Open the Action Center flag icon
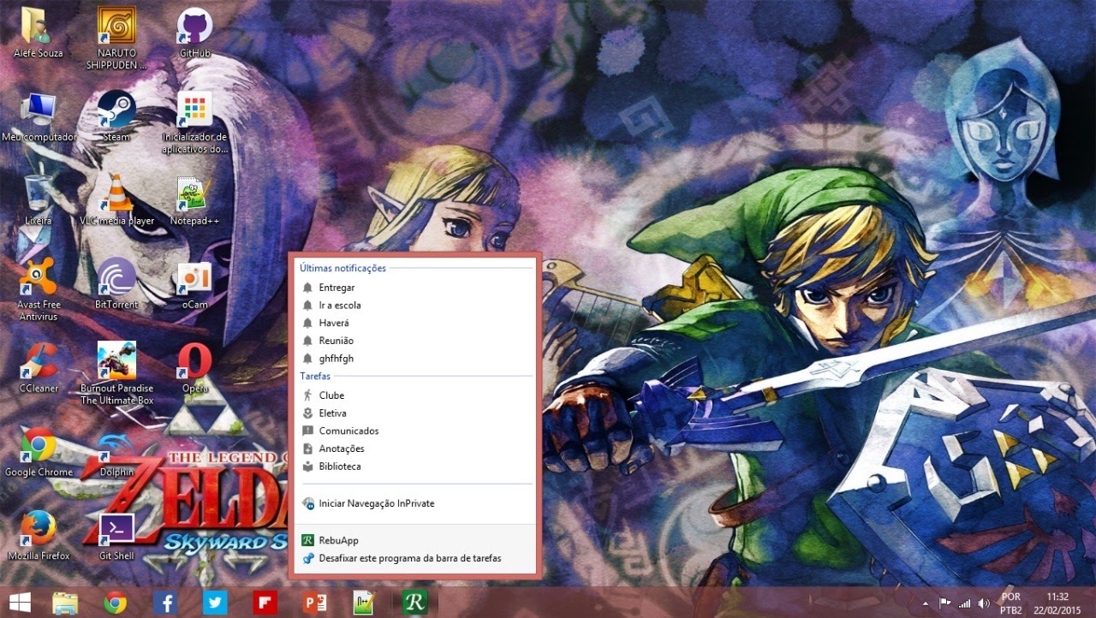 (945, 603)
